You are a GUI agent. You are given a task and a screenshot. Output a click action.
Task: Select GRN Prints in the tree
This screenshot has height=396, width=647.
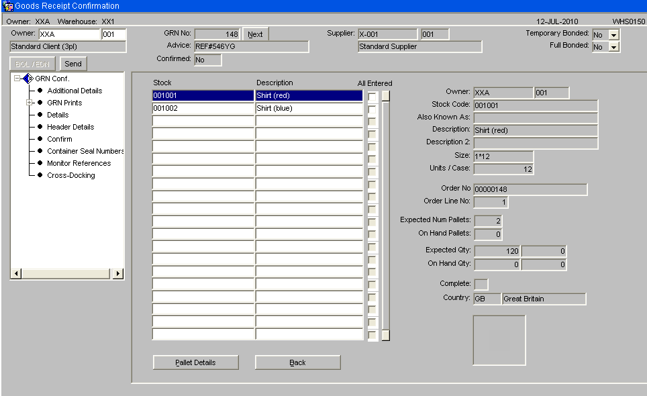pos(64,103)
